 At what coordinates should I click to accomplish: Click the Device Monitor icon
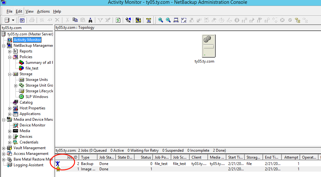click(x=16, y=125)
